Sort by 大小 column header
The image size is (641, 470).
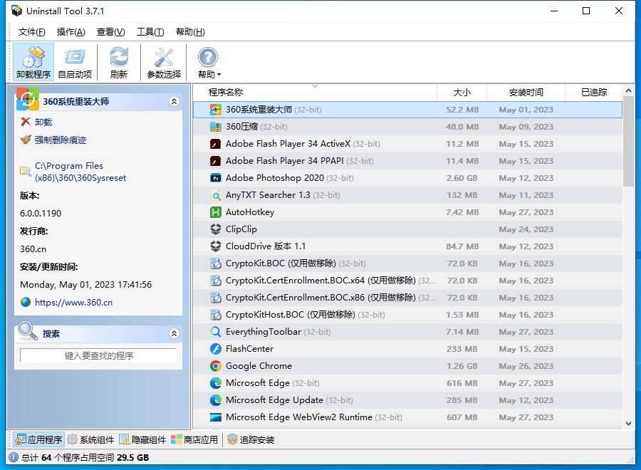(x=462, y=93)
